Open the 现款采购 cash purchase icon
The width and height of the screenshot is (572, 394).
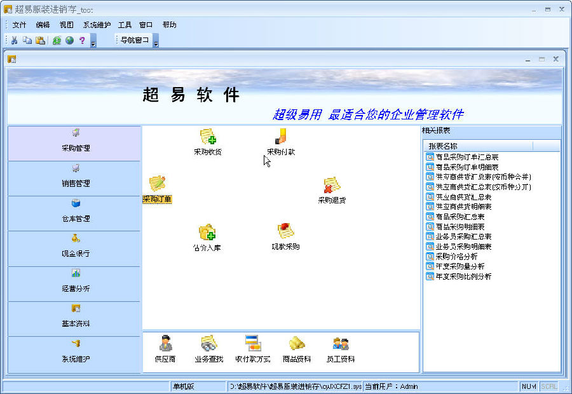pos(285,232)
